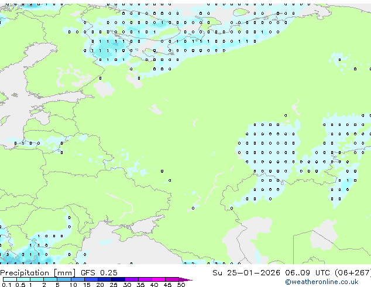Image resolution: width=371 pixels, height=287 pixels.
Task: Click the 'Su 25-01-2026' date text
Action: [246, 273]
